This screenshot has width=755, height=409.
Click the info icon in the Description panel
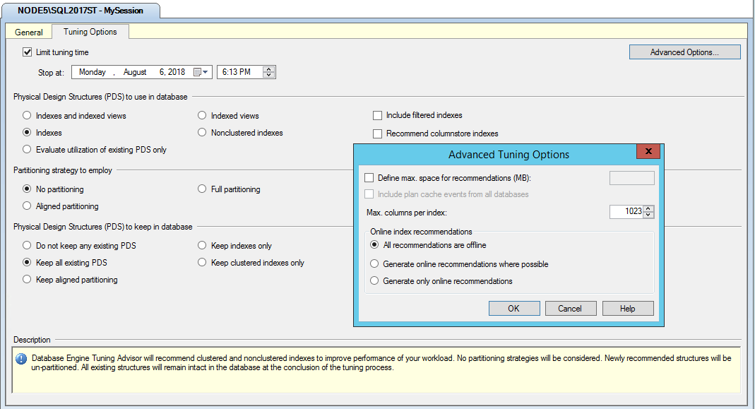(20, 358)
